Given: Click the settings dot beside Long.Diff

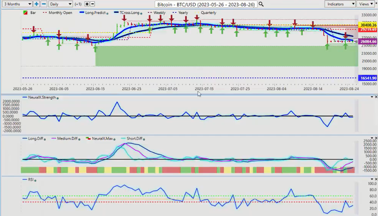Looking at the screenshot, I should (45, 139).
